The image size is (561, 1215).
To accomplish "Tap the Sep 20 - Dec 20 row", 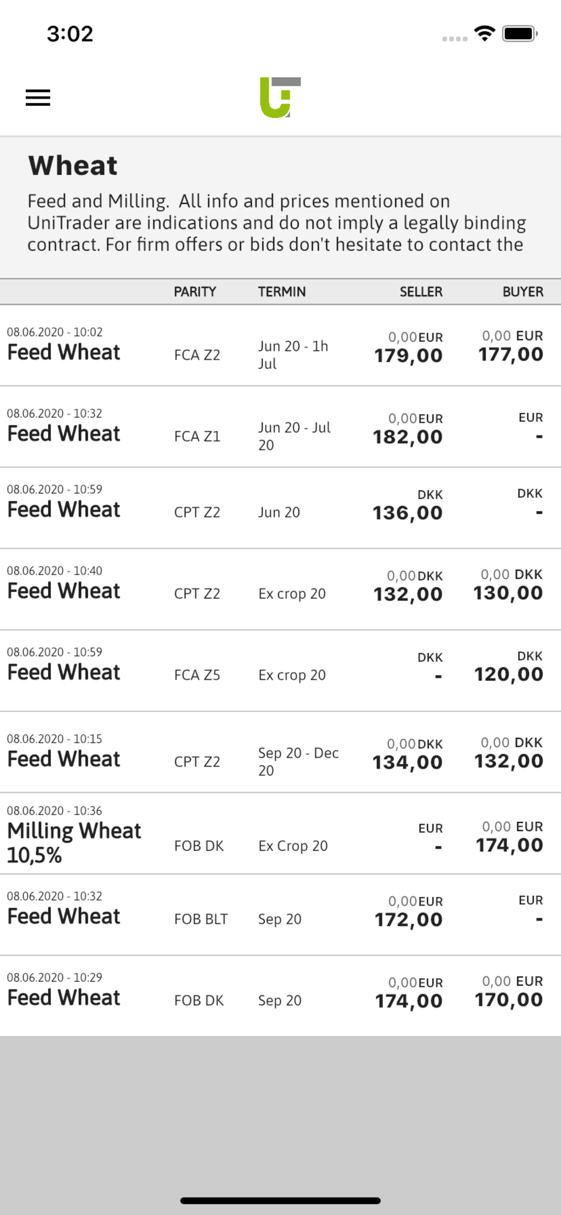I will pos(280,752).
